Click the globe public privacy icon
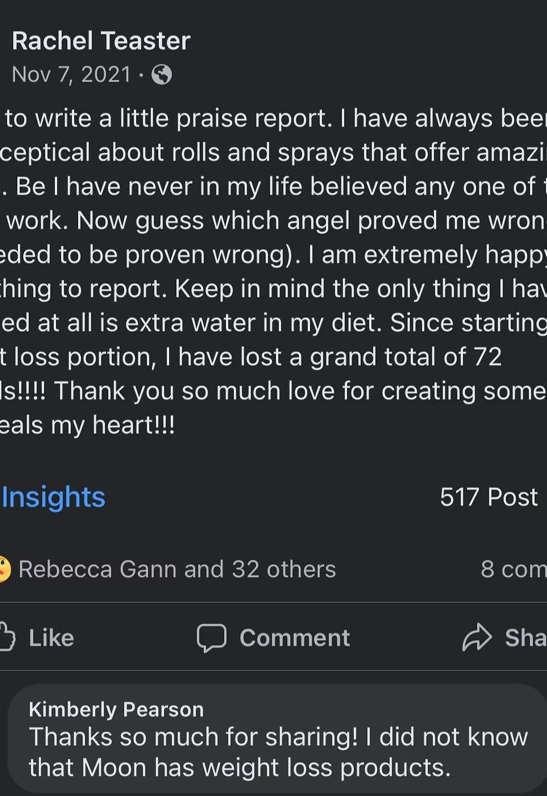The image size is (547, 796). point(161,74)
